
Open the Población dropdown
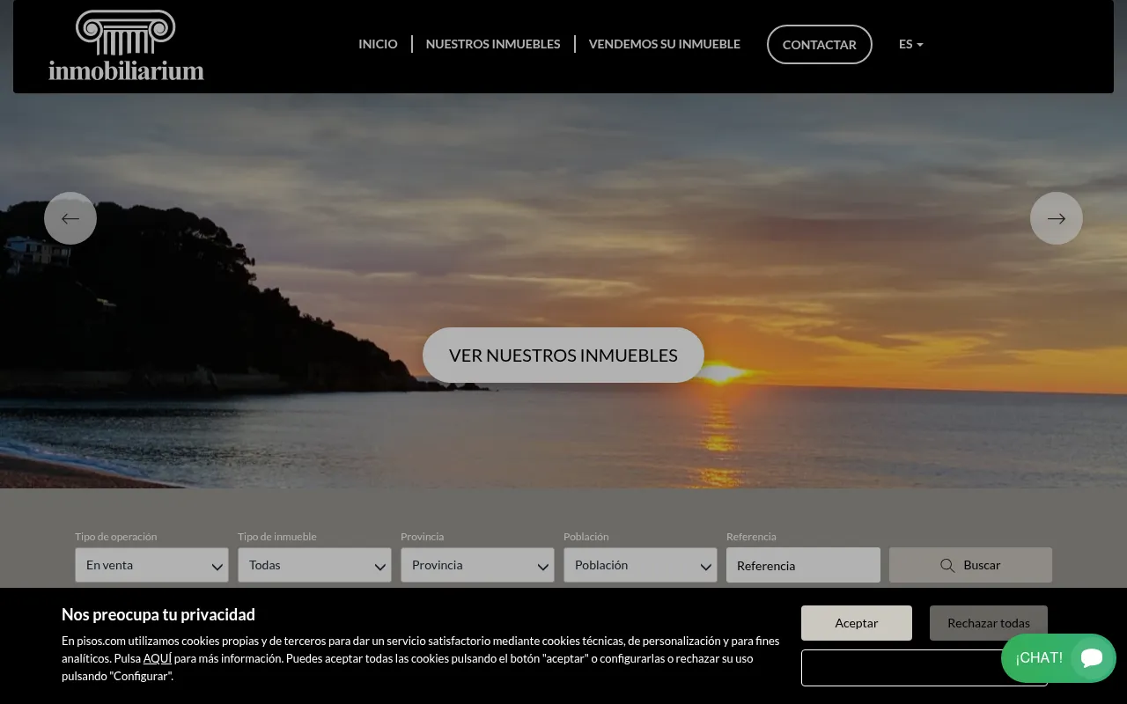pos(640,565)
